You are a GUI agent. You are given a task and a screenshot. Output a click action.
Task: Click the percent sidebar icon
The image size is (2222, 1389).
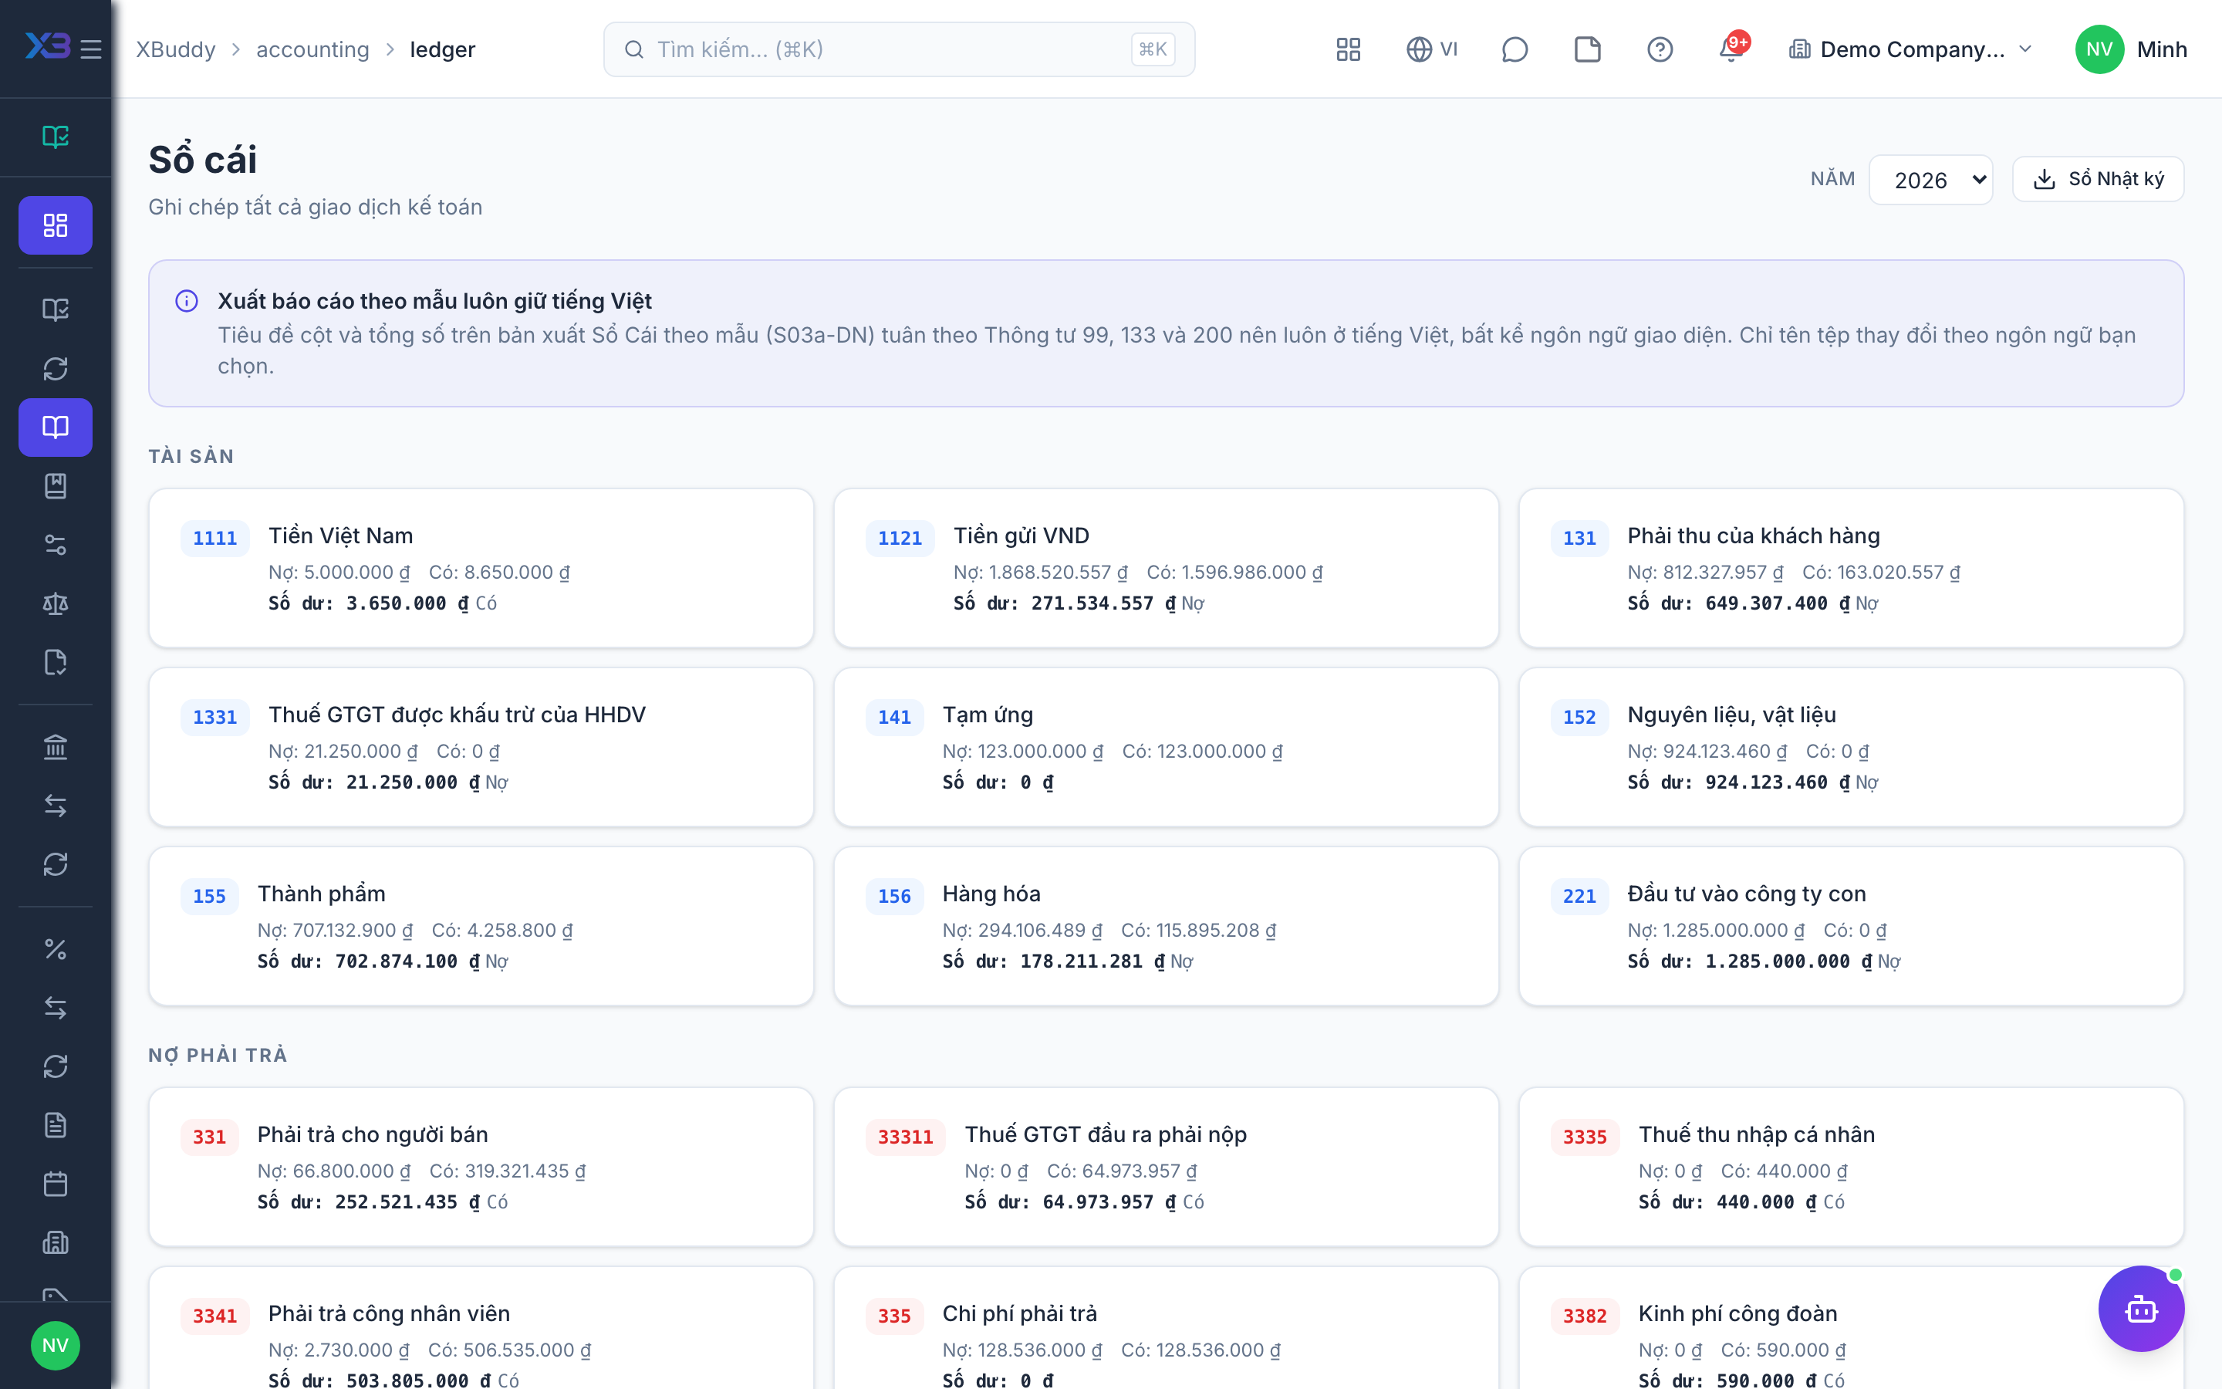(55, 949)
